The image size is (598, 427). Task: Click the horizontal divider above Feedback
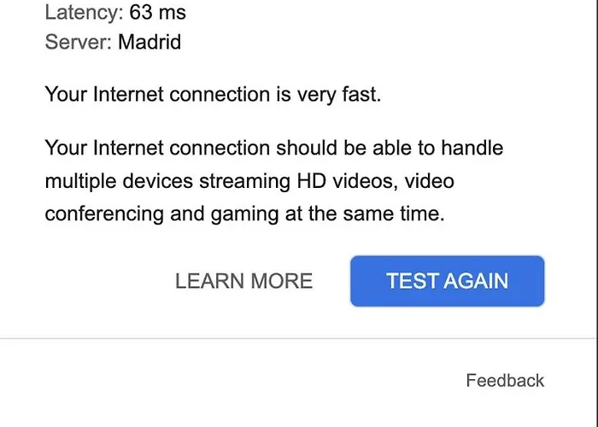[299, 338]
